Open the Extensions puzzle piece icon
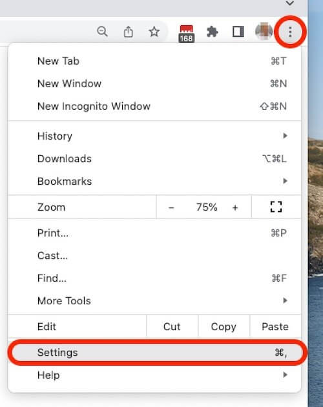The height and width of the screenshot is (407, 323). (x=213, y=32)
